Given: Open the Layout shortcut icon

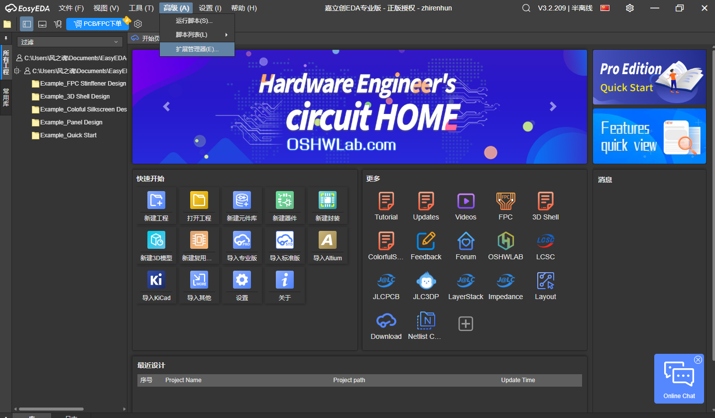Looking at the screenshot, I should pos(546,281).
